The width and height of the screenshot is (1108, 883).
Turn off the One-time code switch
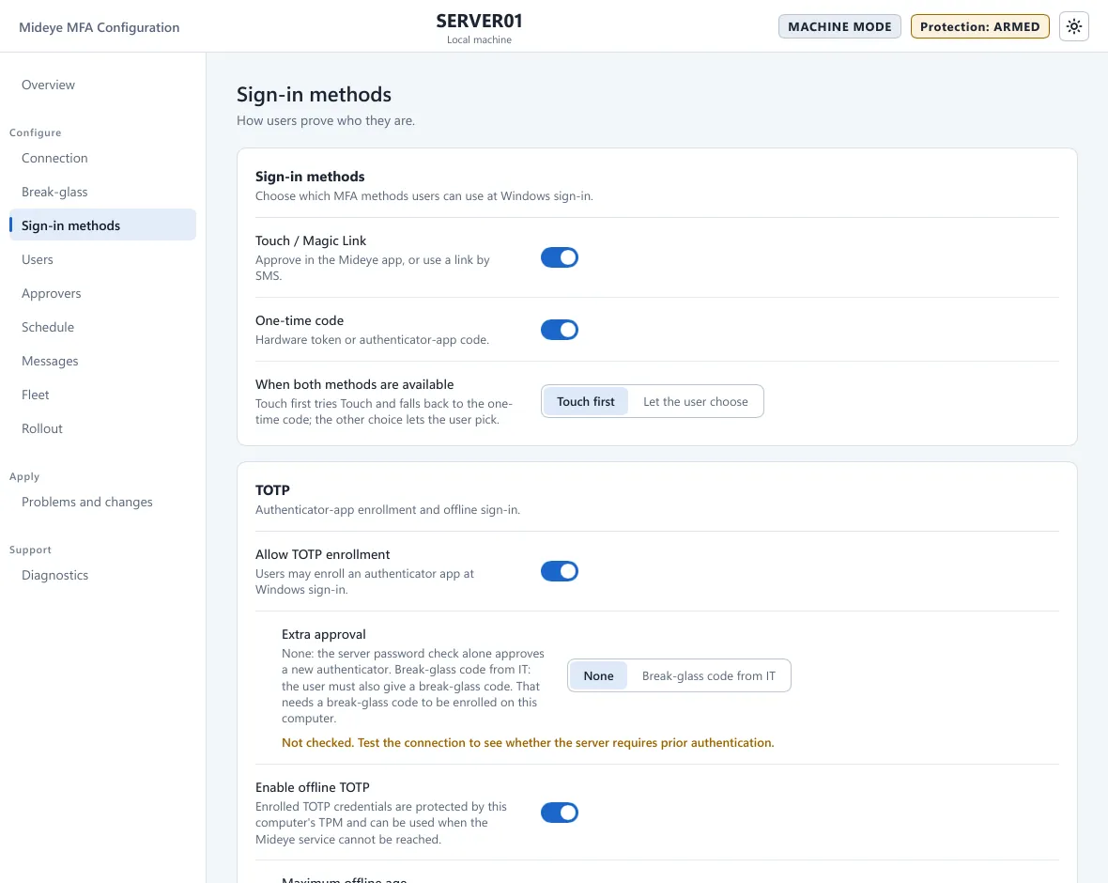click(559, 330)
